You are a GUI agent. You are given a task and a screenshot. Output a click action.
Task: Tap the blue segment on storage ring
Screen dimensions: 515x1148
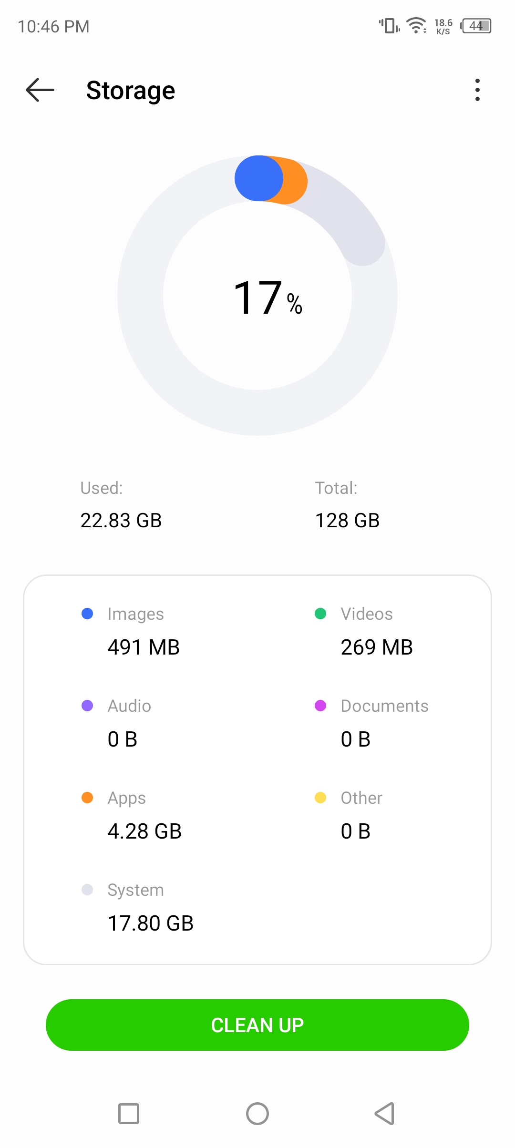[258, 178]
